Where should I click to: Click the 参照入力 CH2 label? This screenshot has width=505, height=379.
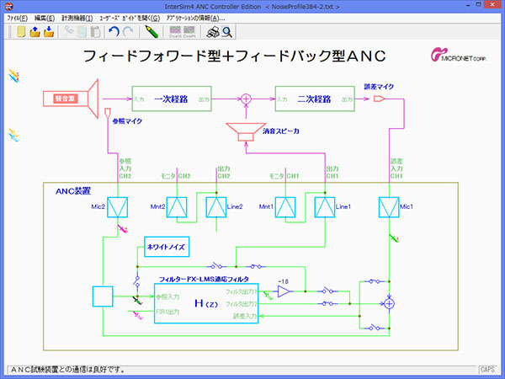point(125,168)
